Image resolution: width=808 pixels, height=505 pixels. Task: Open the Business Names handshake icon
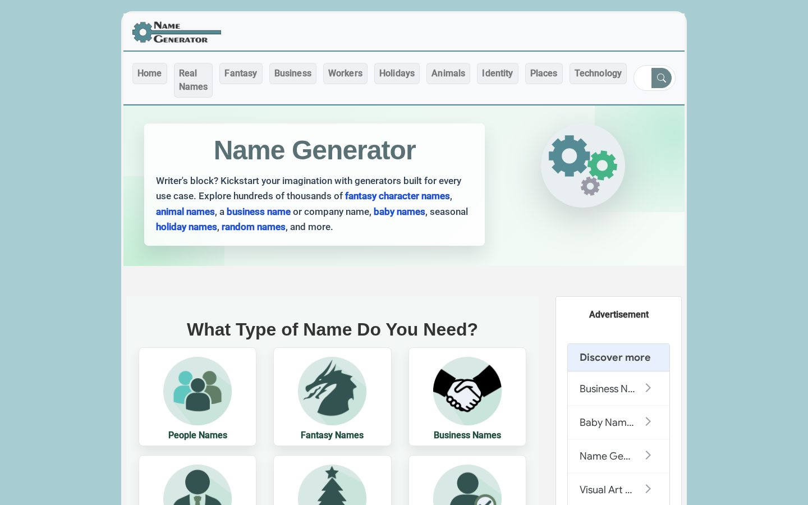coord(467,391)
